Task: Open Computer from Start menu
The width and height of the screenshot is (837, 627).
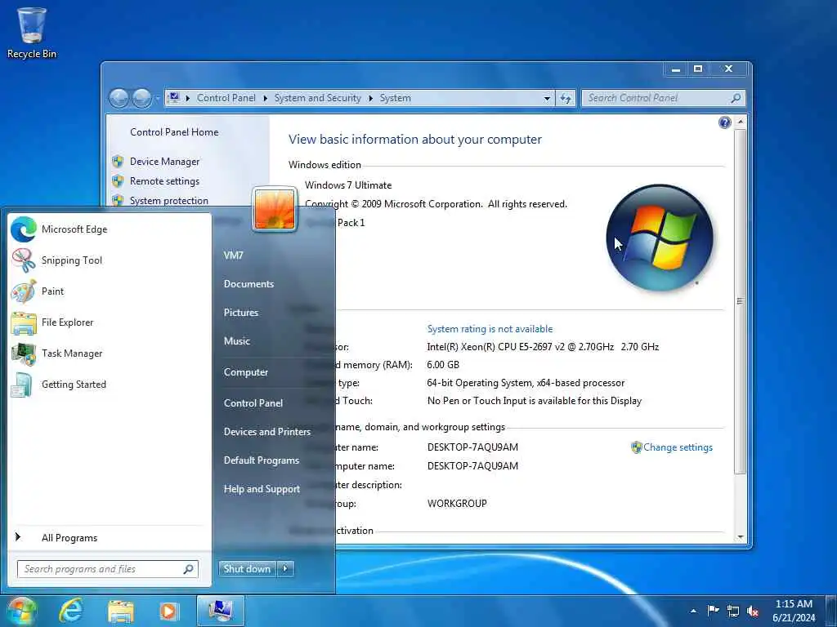Action: (x=246, y=372)
